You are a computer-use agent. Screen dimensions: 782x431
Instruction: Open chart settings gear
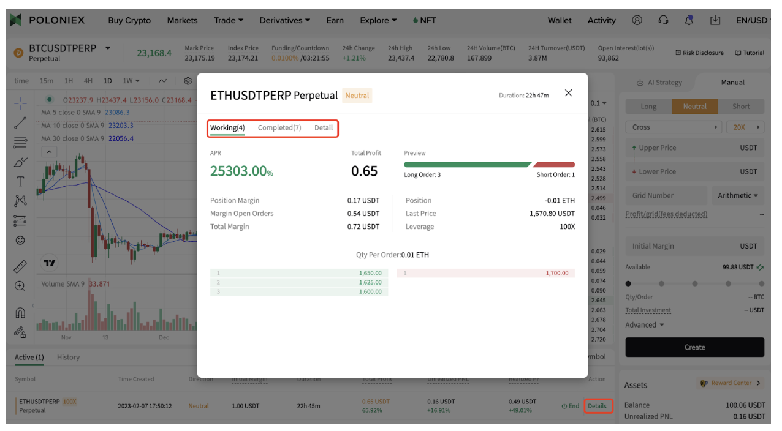click(188, 81)
